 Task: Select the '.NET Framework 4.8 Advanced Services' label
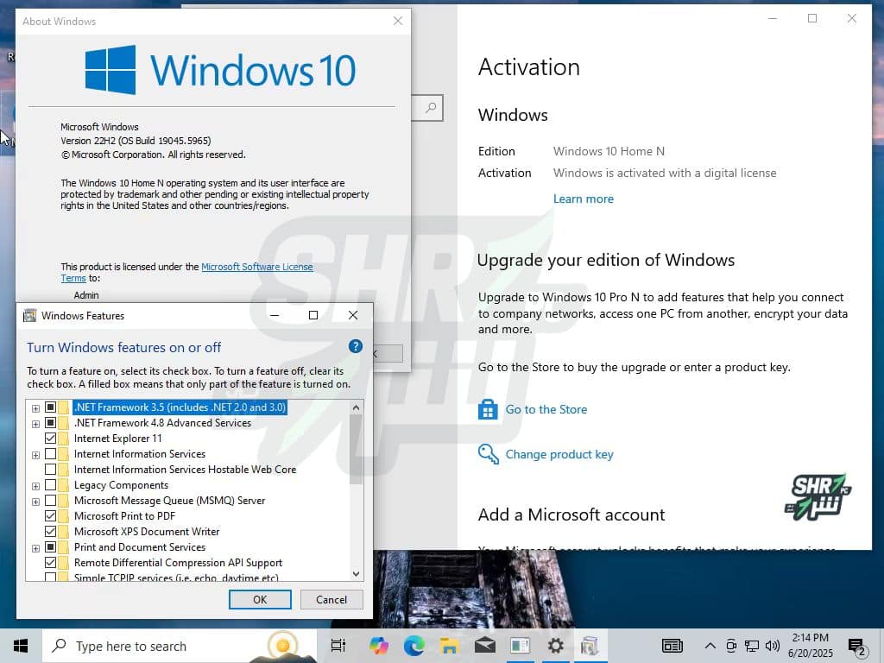[x=162, y=423]
